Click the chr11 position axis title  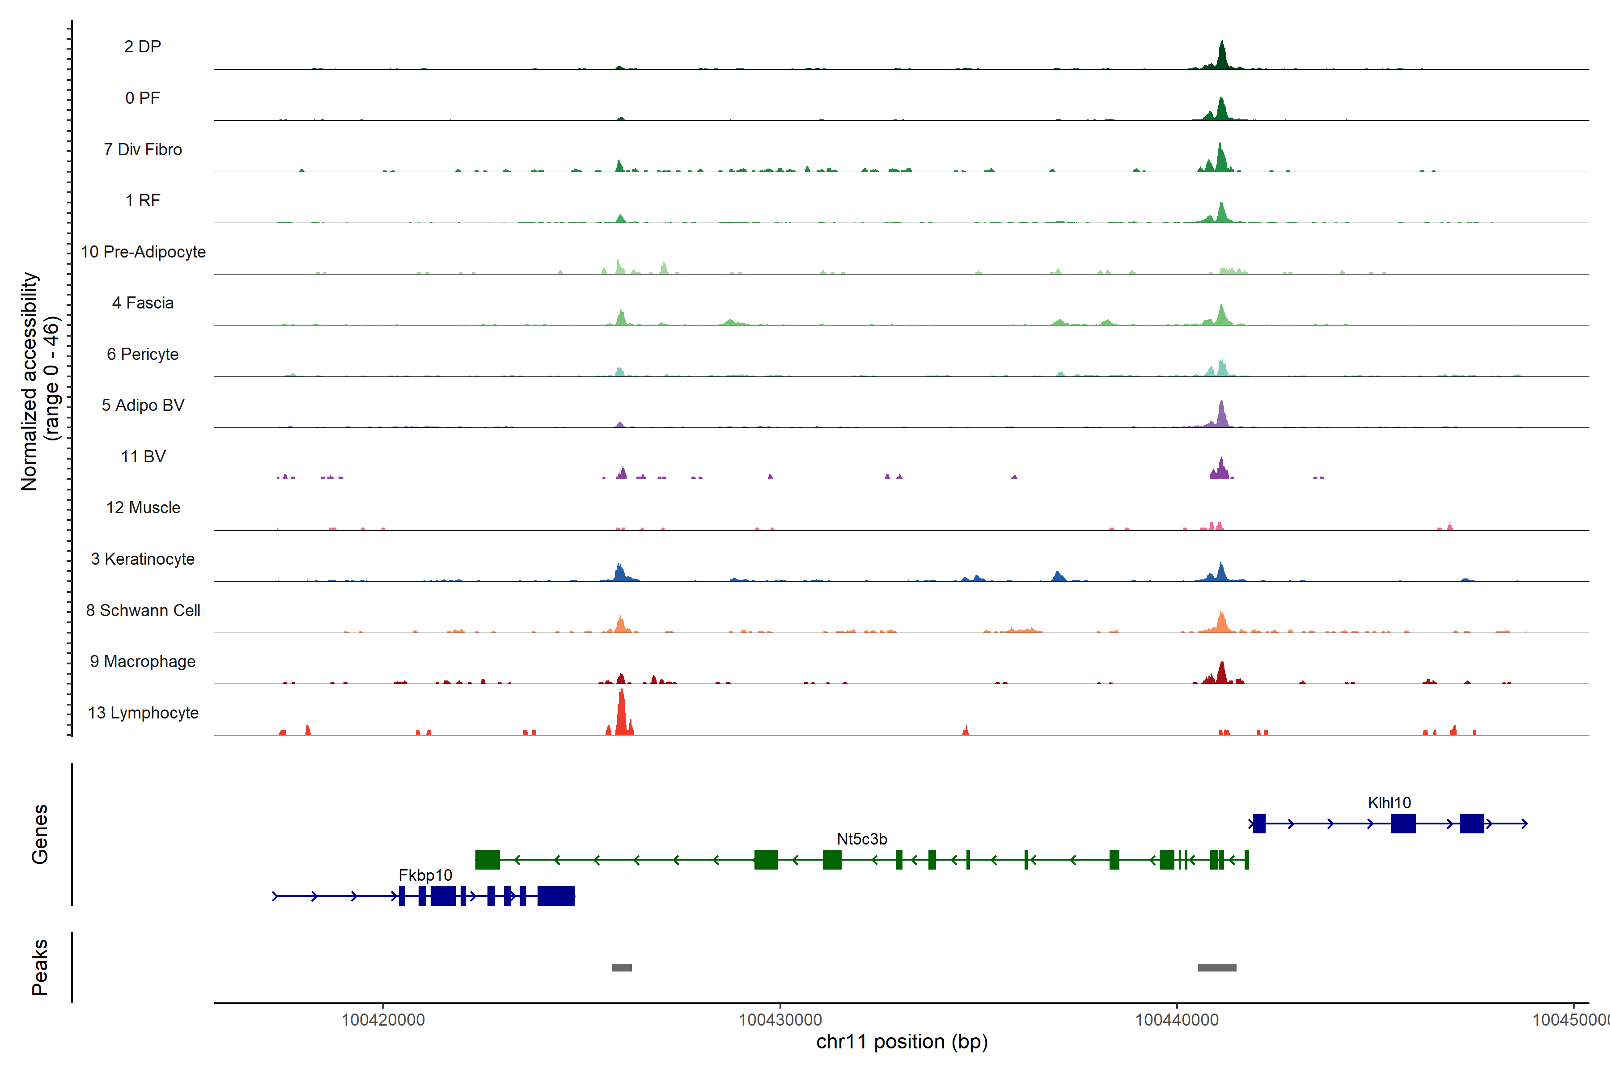902,1042
